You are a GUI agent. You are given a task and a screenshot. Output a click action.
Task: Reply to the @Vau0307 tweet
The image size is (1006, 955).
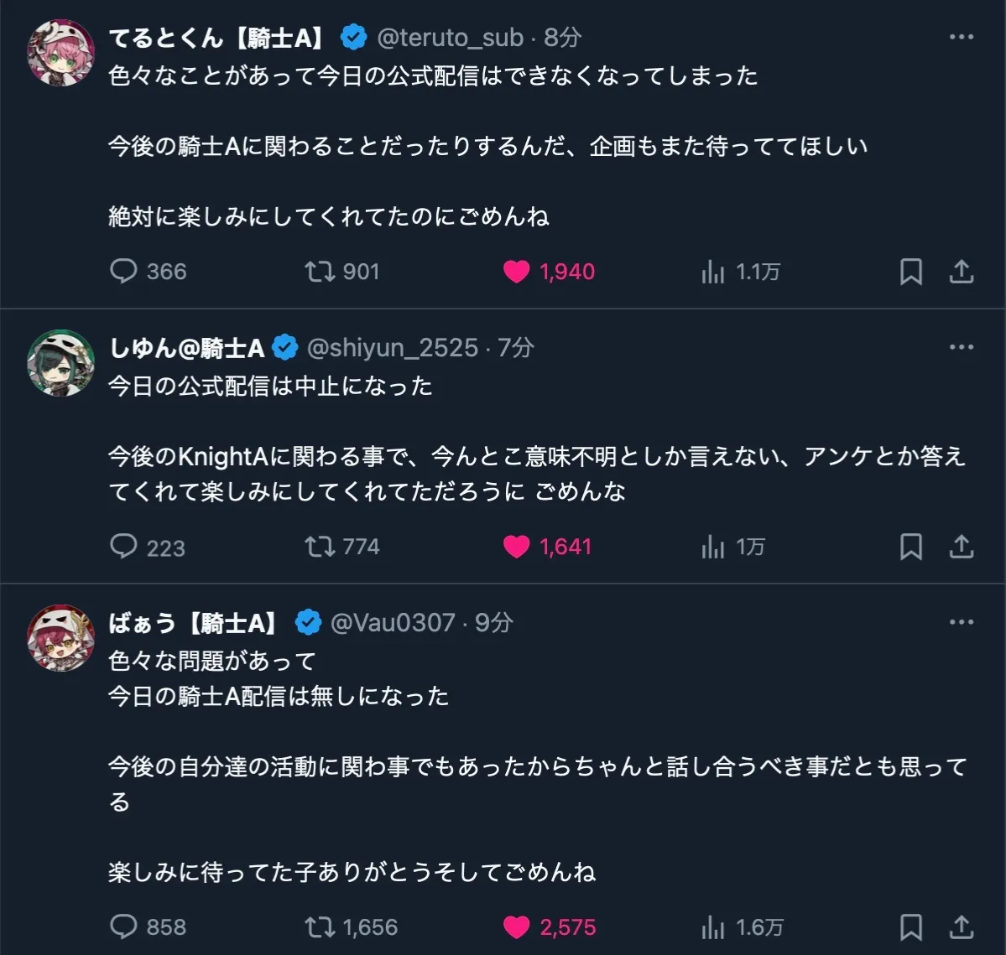coord(124,926)
